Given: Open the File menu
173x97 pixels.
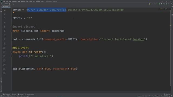Looking at the screenshot, I should (4, 1).
